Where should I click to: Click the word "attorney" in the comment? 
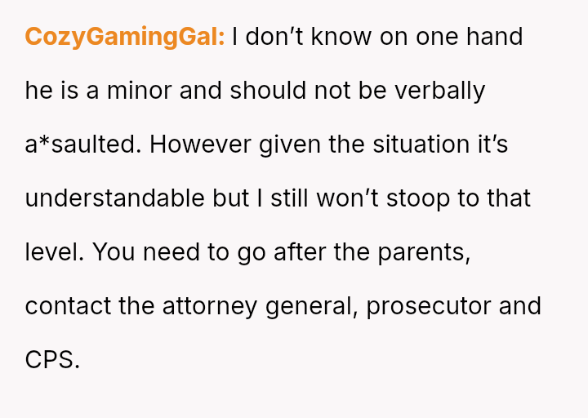210,306
